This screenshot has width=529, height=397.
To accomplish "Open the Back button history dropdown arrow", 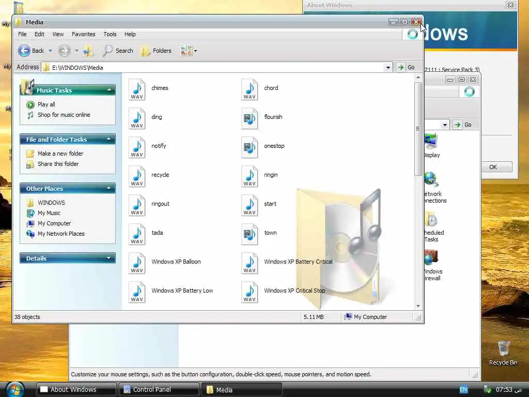I will click(x=50, y=51).
